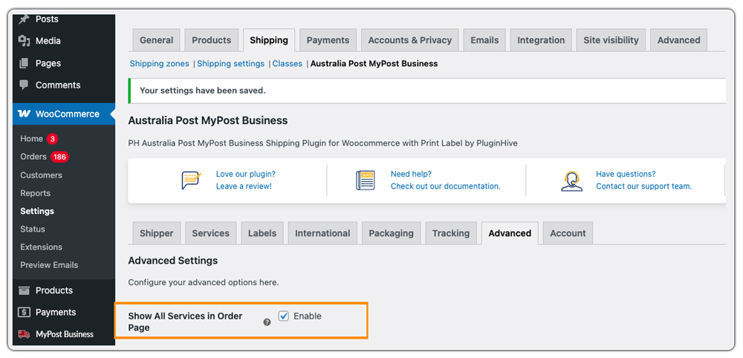The width and height of the screenshot is (743, 358).
Task: Click the Pages icon in sidebar
Action: (x=24, y=63)
